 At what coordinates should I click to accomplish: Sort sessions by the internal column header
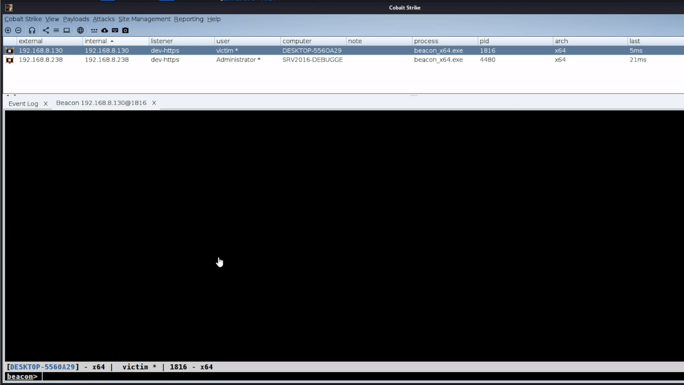(x=116, y=41)
